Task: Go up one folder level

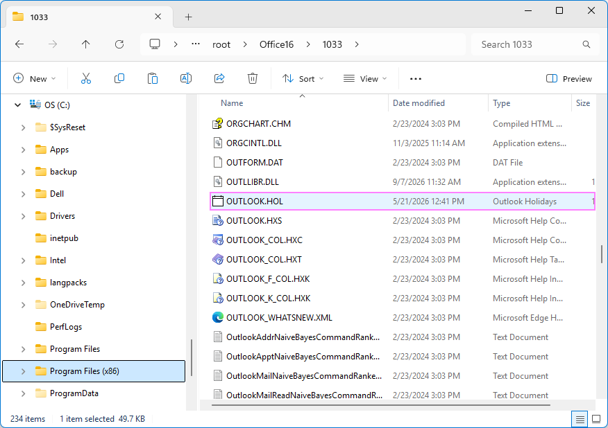Action: 85,44
